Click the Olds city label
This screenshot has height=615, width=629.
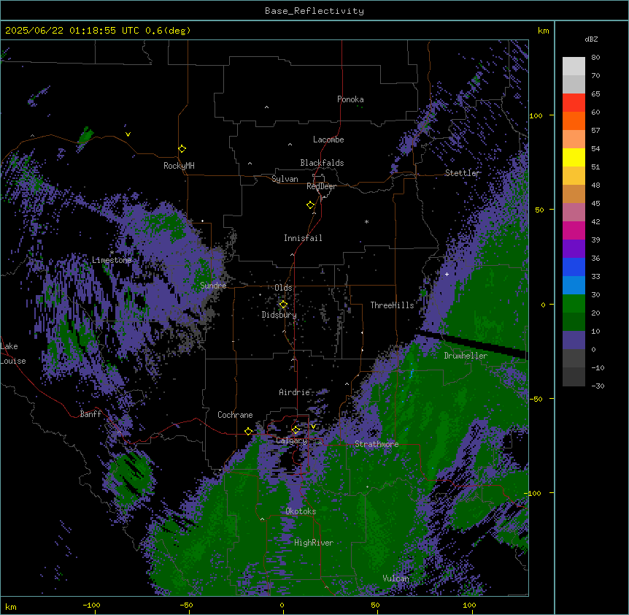click(283, 288)
